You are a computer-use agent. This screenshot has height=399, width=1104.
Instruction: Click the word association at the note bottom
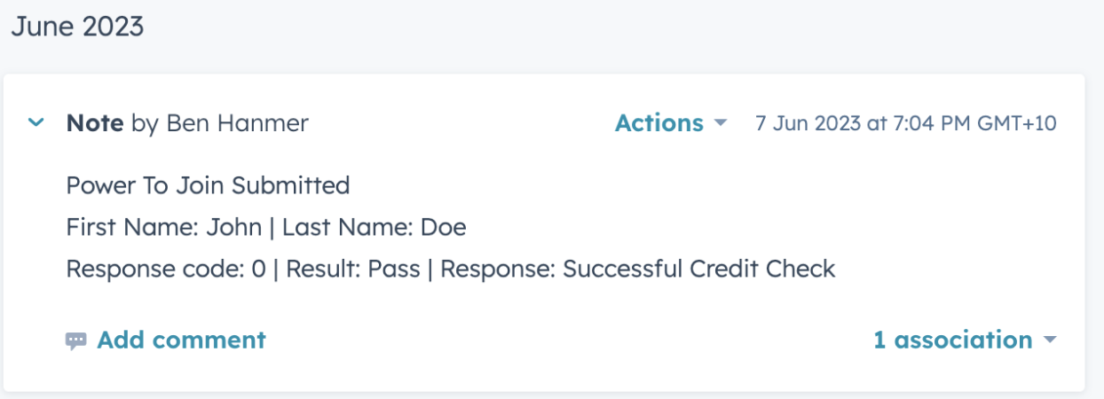coord(963,340)
